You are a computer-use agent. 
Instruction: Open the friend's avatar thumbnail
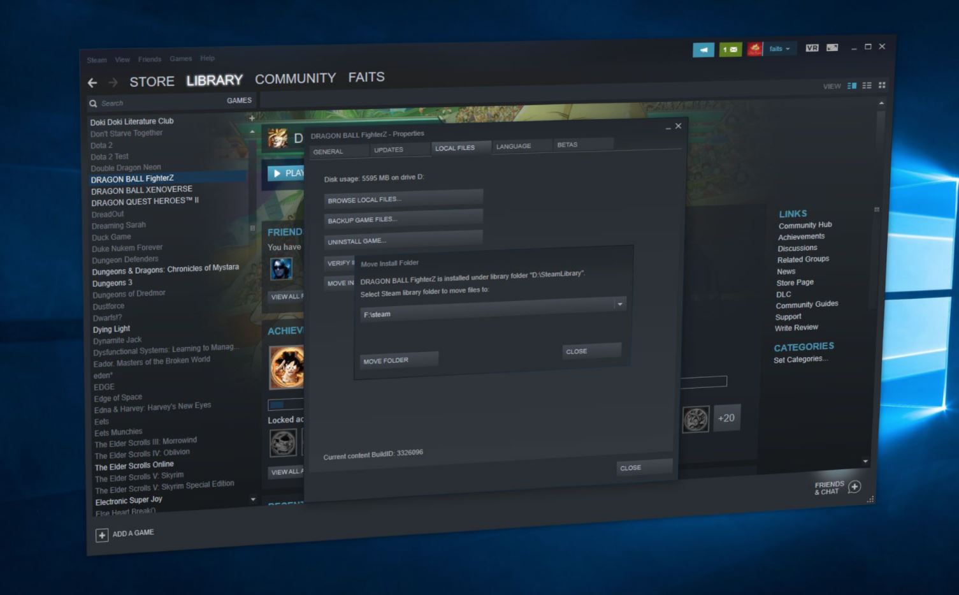[x=281, y=268]
